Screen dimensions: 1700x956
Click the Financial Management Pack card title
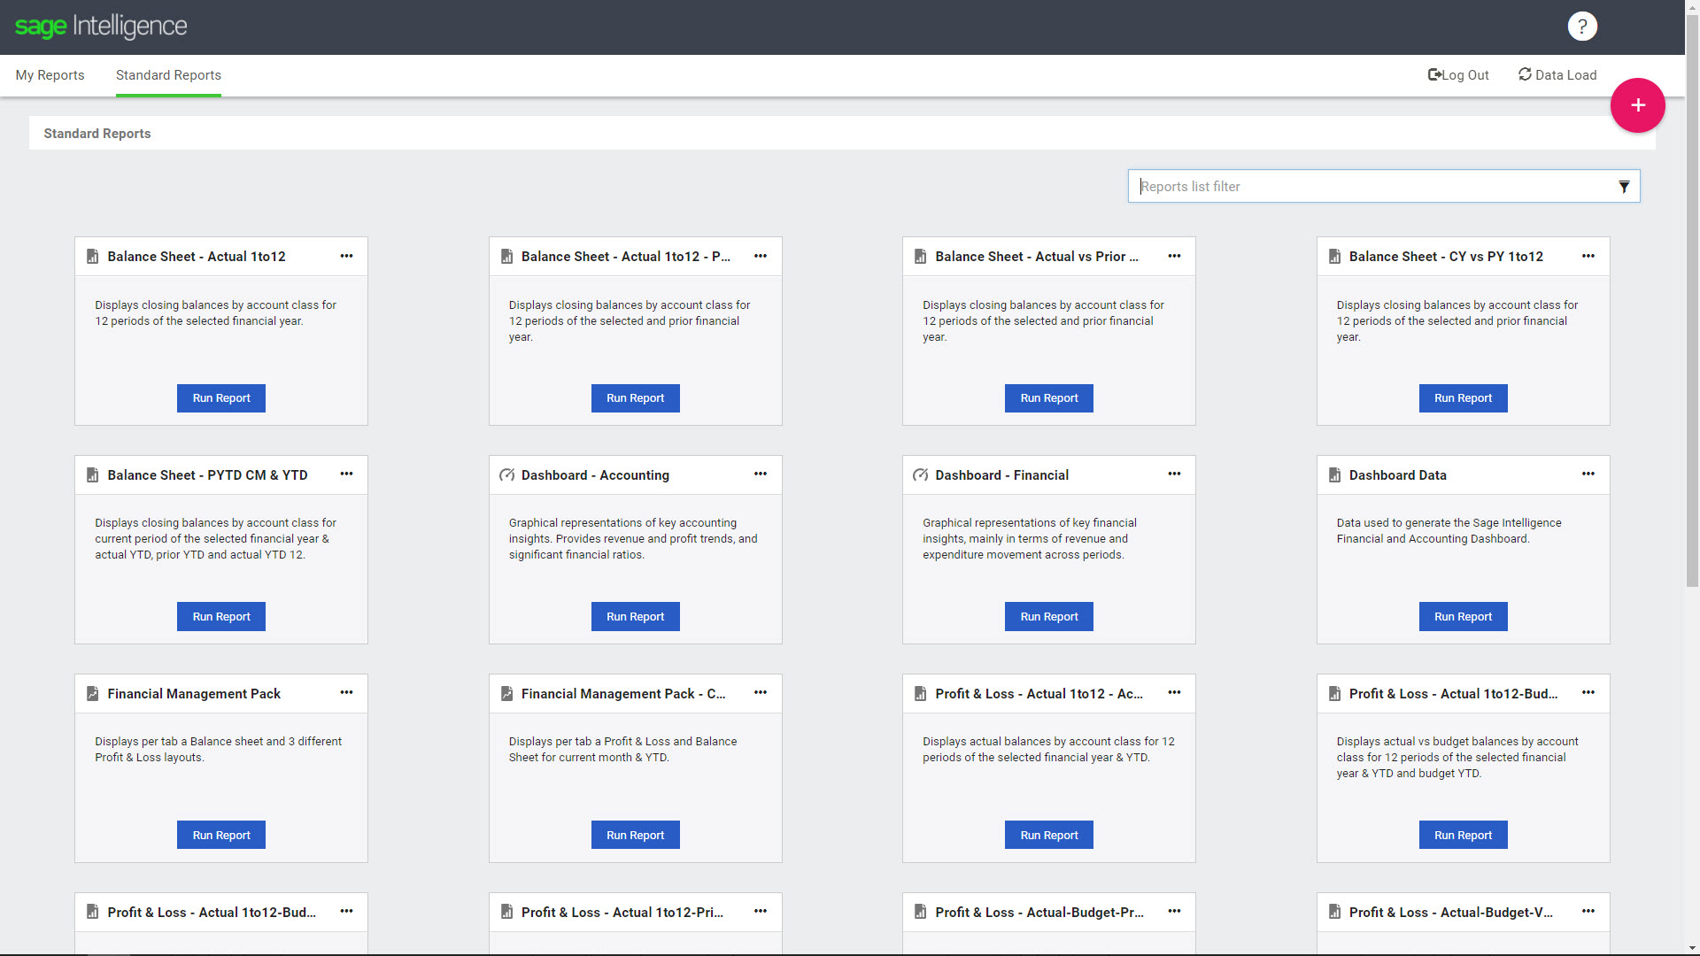click(x=194, y=694)
